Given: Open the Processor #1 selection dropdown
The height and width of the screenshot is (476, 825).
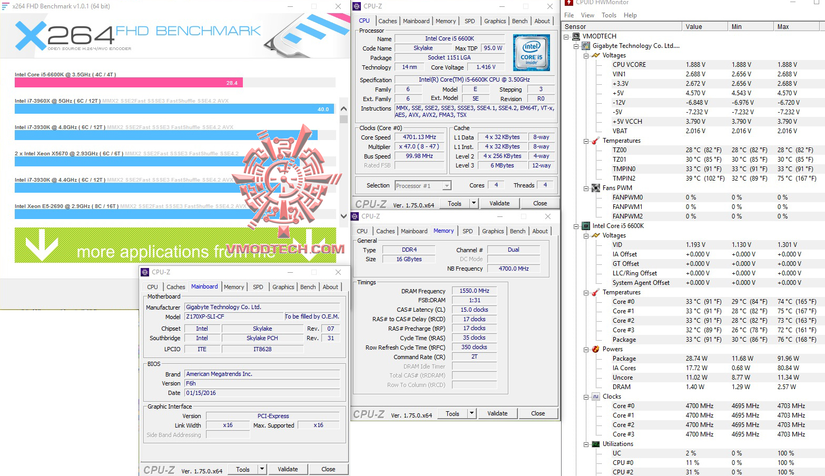Looking at the screenshot, I should coord(447,185).
